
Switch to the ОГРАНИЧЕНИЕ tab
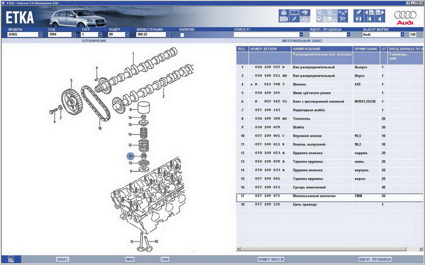[94, 41]
